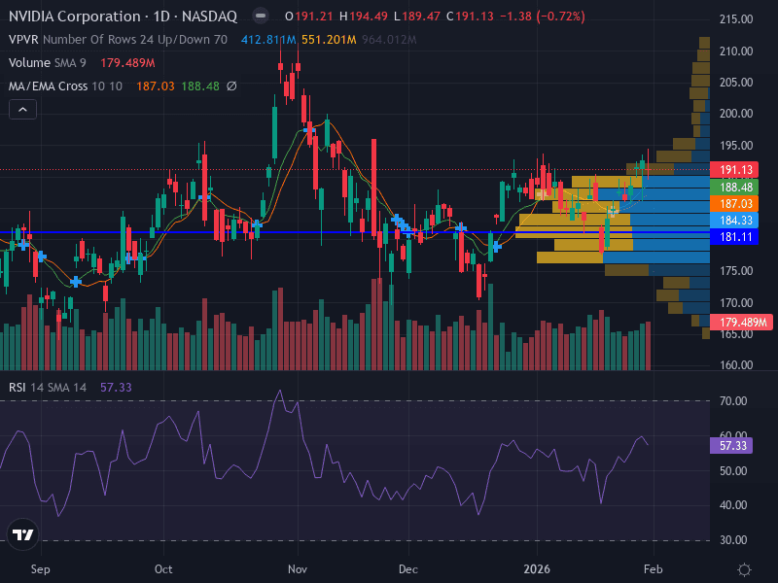Click the 2026 label on the time axis
The image size is (778, 583).
pyautogui.click(x=537, y=569)
